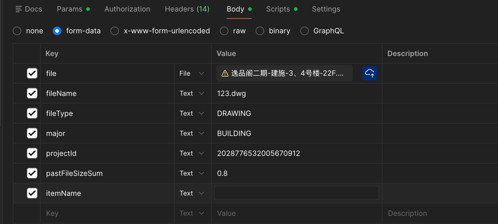
Task: Open the Settings tab
Action: tap(326, 9)
